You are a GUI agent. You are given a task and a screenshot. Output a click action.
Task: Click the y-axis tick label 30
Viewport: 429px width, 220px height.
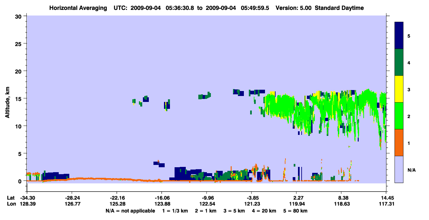point(19,16)
